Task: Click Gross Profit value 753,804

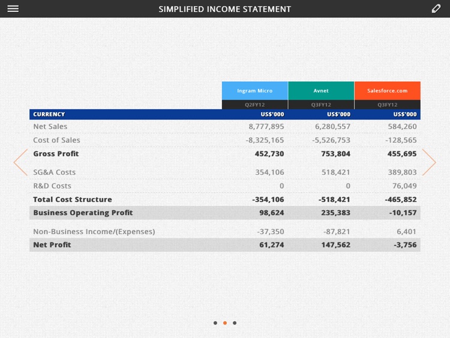Action: (x=336, y=154)
